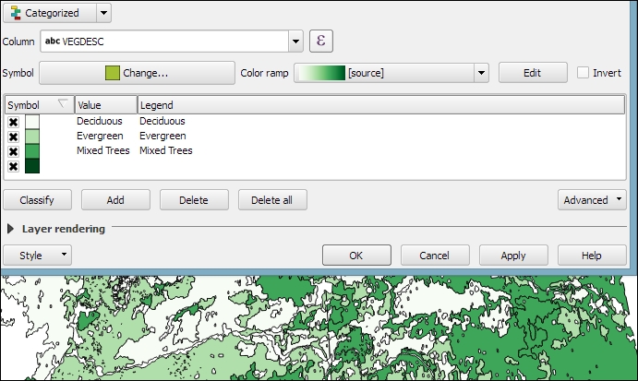Viewport: 638px width, 381px height.
Task: Click the Legend column header
Action: [x=380, y=105]
